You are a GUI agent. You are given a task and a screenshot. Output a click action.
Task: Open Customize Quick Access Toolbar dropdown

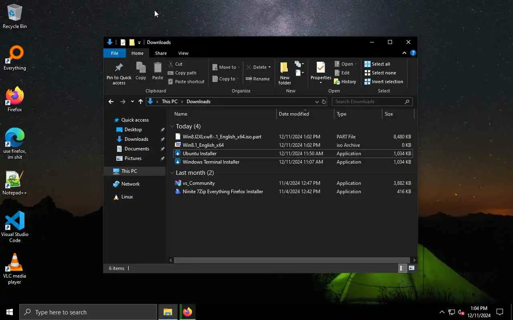point(139,42)
